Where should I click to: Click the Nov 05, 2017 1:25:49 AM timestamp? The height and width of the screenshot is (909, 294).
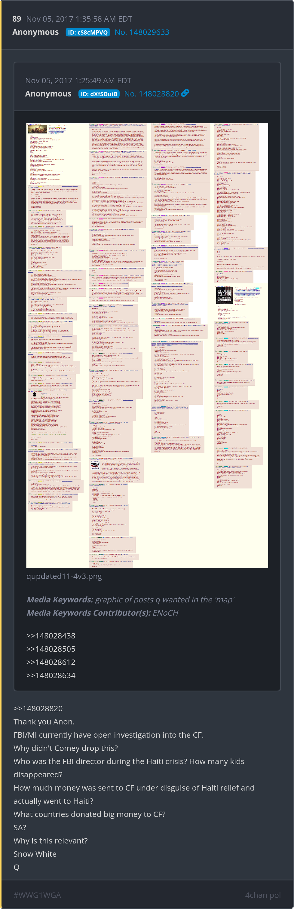click(78, 81)
